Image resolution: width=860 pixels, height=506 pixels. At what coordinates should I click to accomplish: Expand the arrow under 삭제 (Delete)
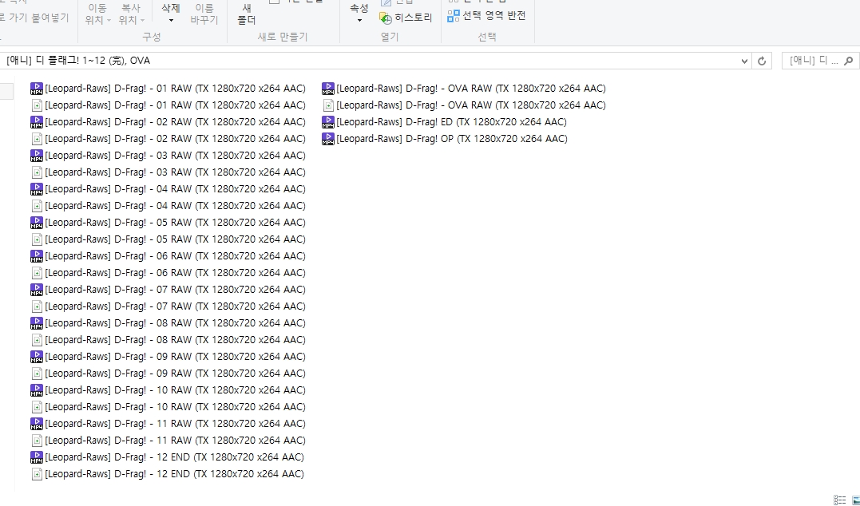tap(171, 20)
